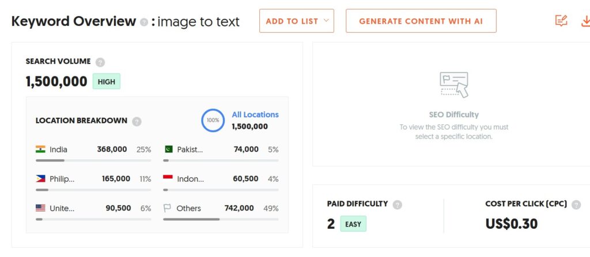
Task: Select the Indonesia location row
Action: tap(221, 179)
